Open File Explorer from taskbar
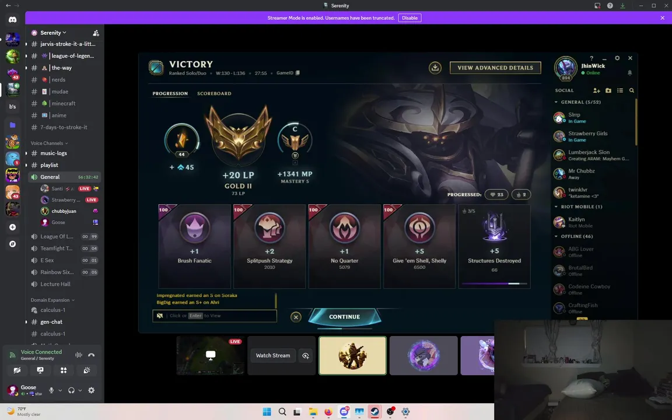 (313, 412)
